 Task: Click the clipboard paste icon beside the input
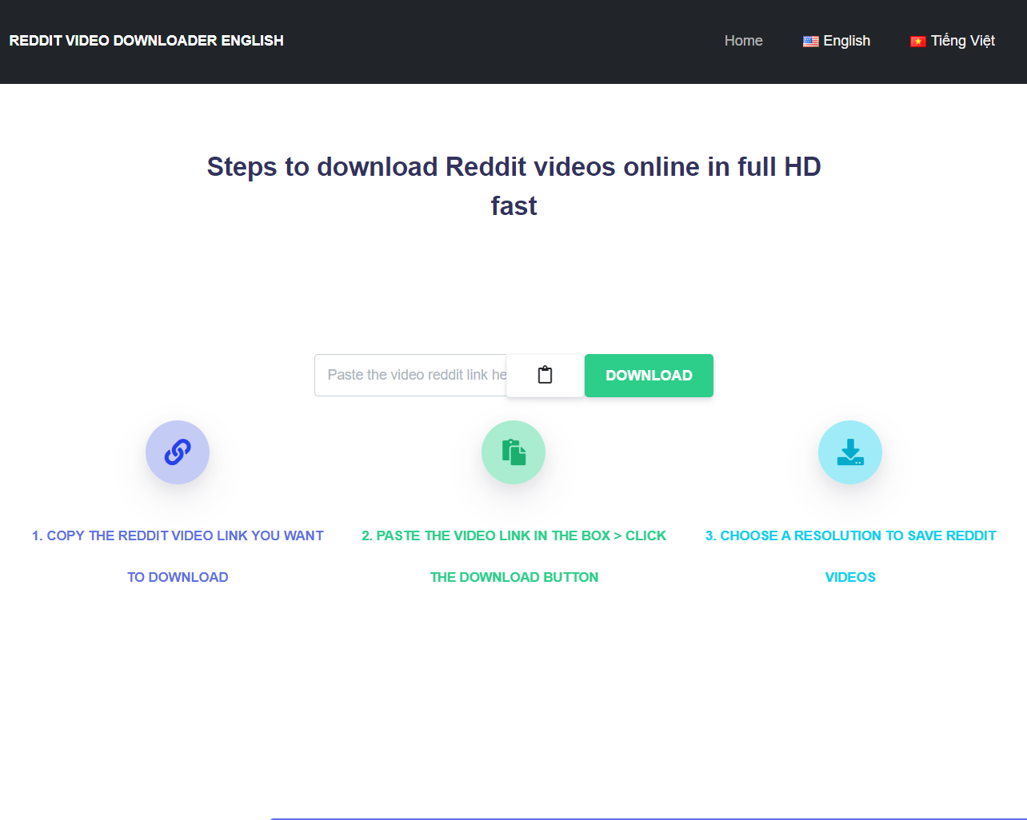pyautogui.click(x=545, y=375)
